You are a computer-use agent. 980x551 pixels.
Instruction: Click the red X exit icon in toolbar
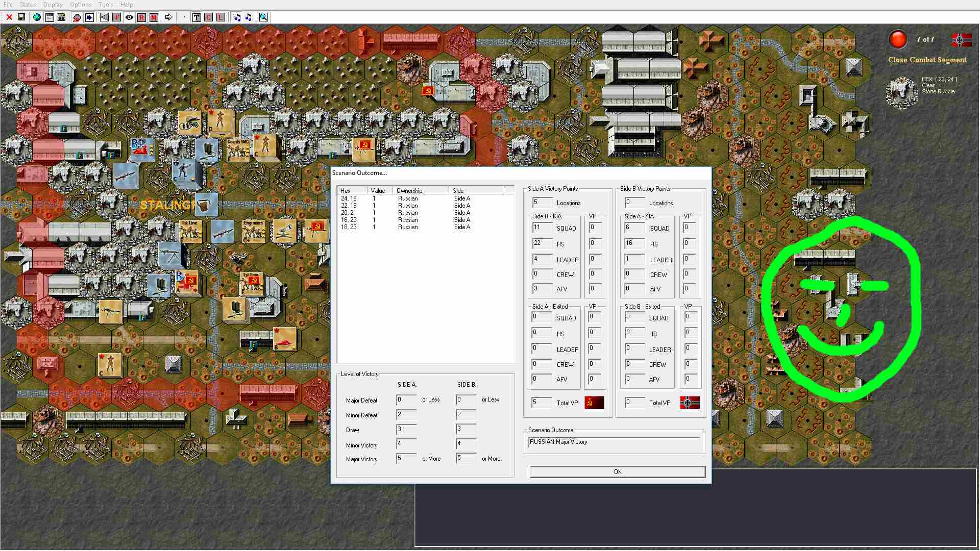(9, 17)
